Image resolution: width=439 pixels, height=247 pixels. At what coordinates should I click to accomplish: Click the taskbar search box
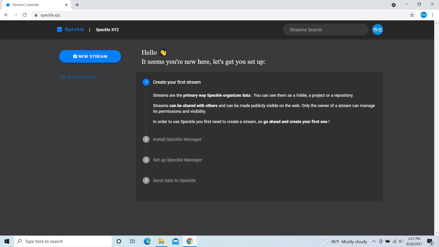click(63, 241)
